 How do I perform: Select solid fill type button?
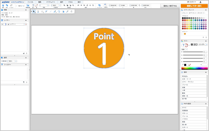point(192,45)
